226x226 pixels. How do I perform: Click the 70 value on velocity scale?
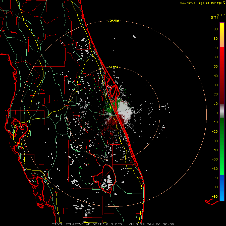(x=216, y=48)
